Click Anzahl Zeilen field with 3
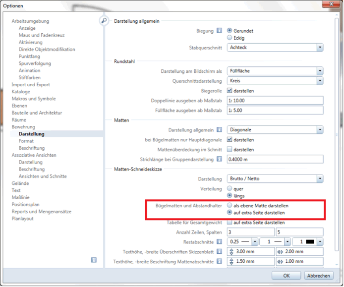Viewport: 344px width, 287px height. coord(251,232)
